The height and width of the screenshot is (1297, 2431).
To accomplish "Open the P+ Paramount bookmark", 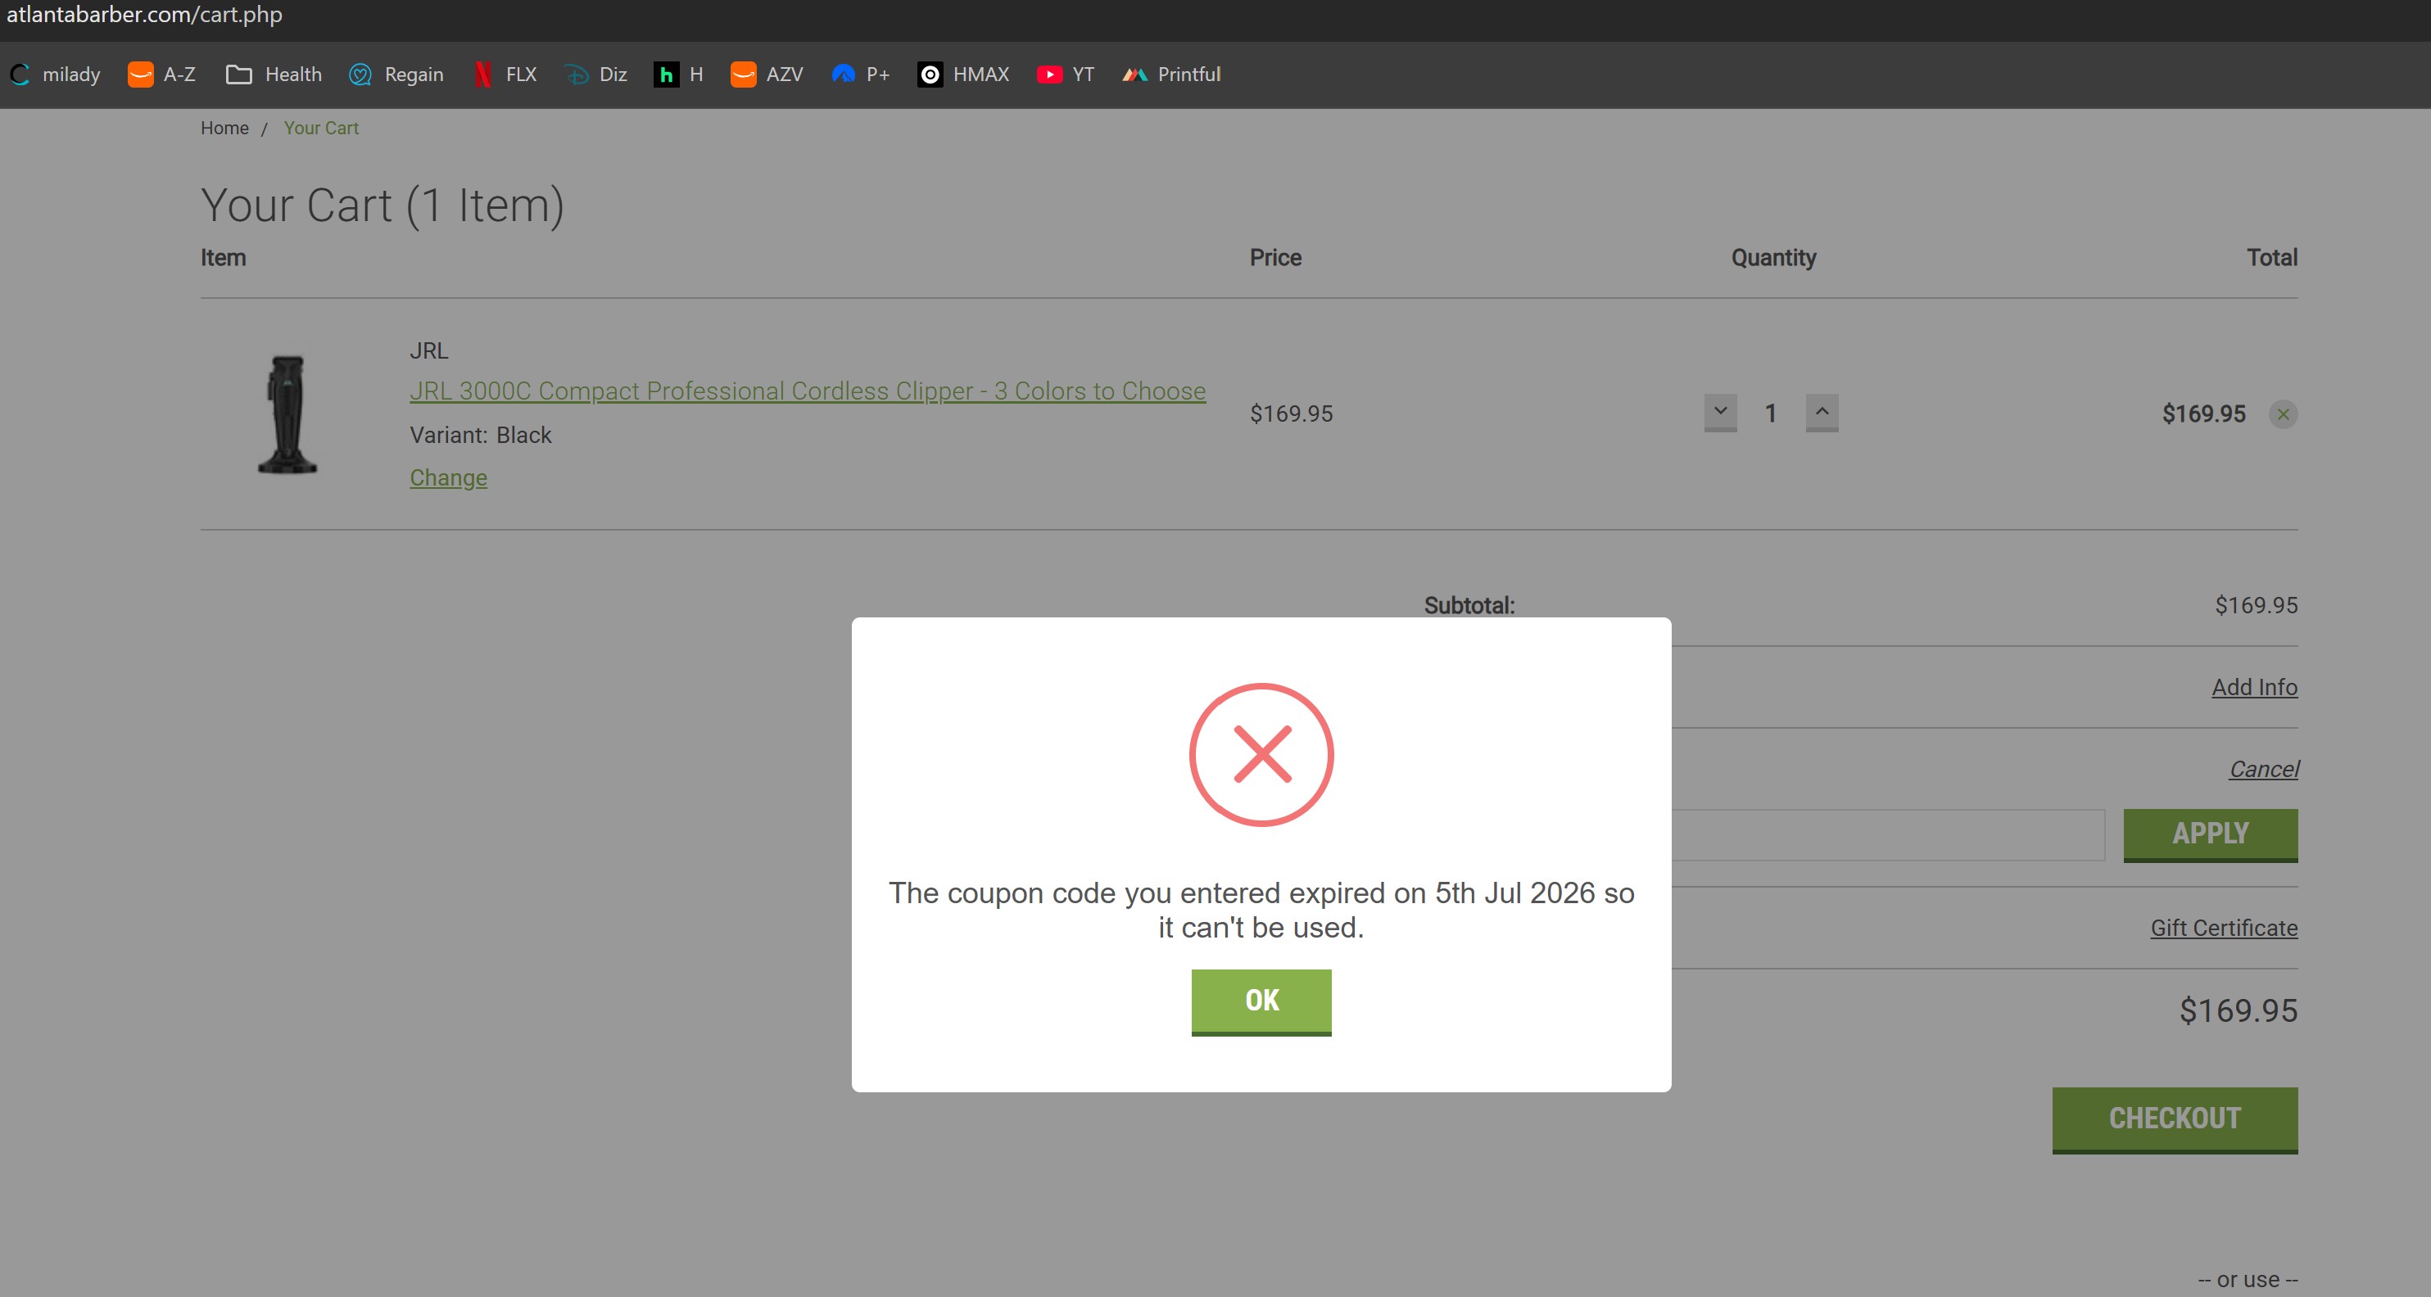I will click(861, 75).
